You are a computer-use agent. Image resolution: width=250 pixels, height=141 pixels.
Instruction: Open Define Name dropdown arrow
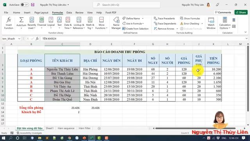143,18
